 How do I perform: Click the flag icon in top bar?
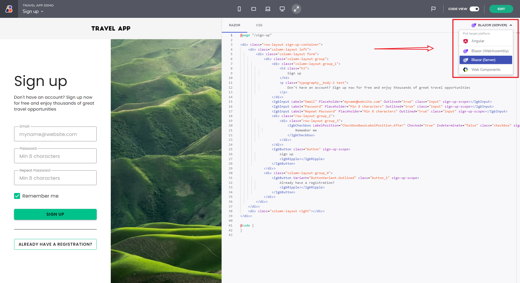click(433, 9)
